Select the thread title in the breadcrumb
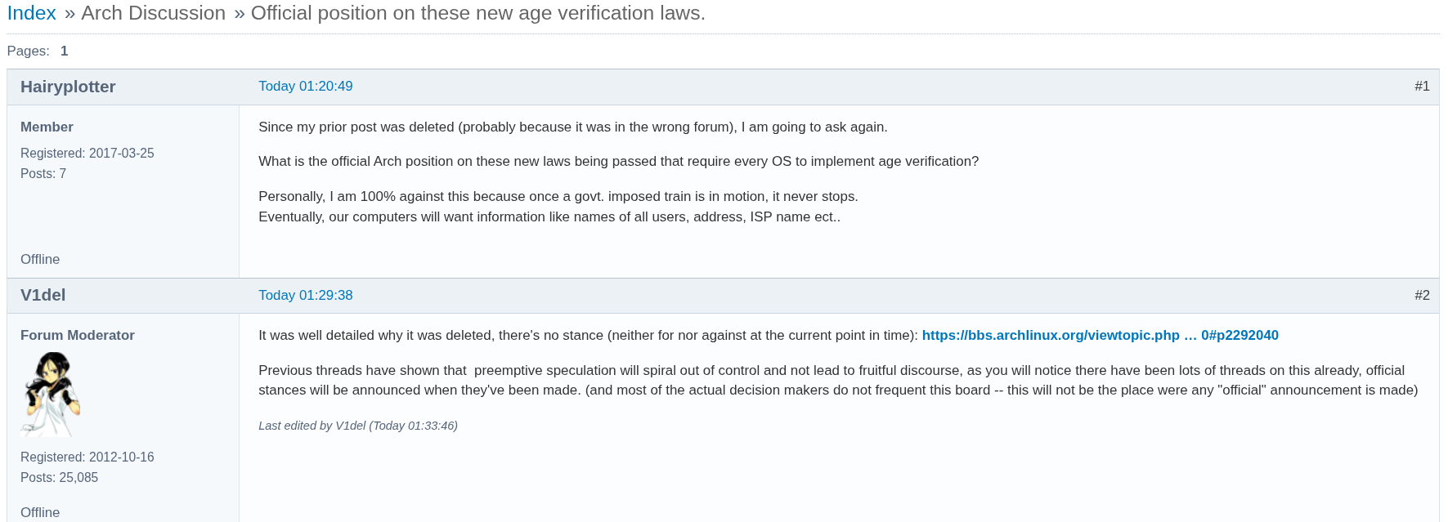Image resolution: width=1448 pixels, height=522 pixels. click(x=477, y=12)
